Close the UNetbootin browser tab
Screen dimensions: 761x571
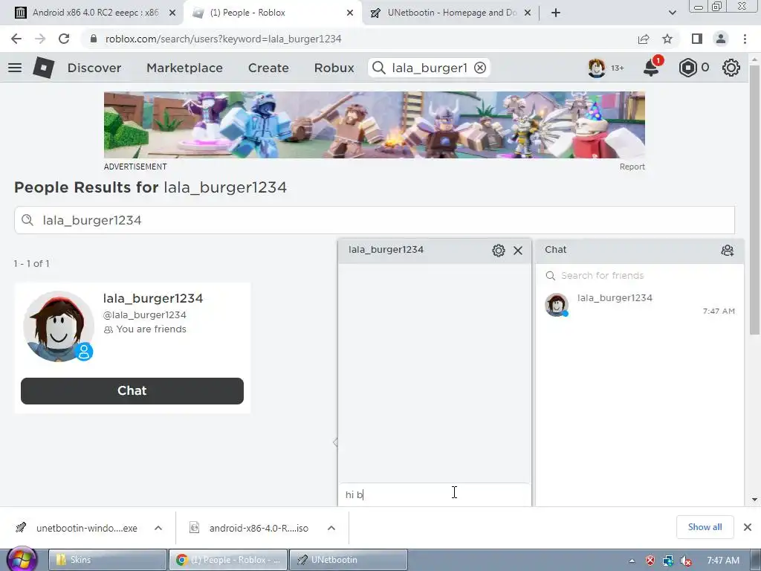click(528, 13)
